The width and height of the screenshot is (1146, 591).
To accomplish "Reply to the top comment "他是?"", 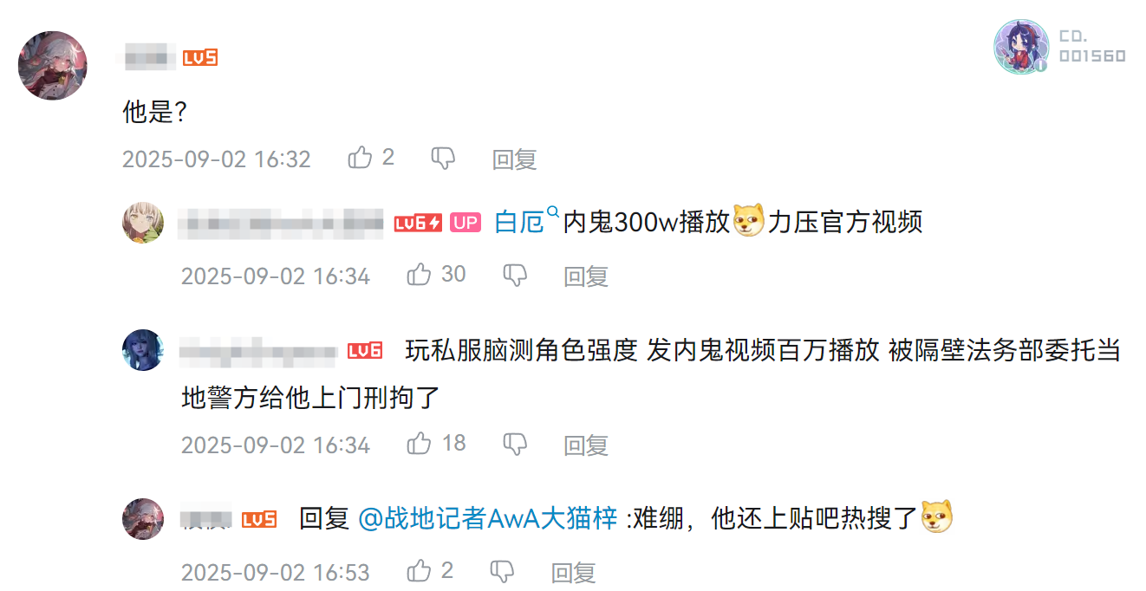I will click(514, 159).
